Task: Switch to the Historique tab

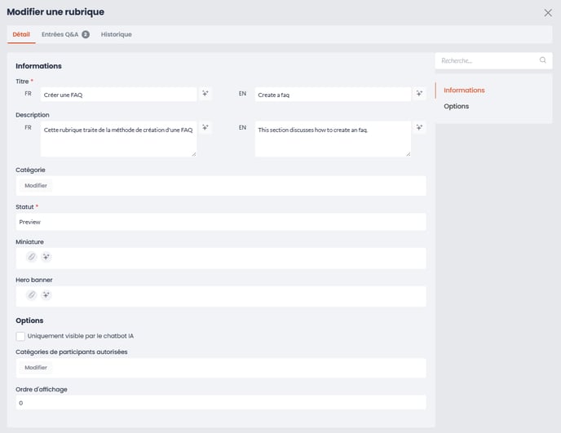Action: [117, 34]
